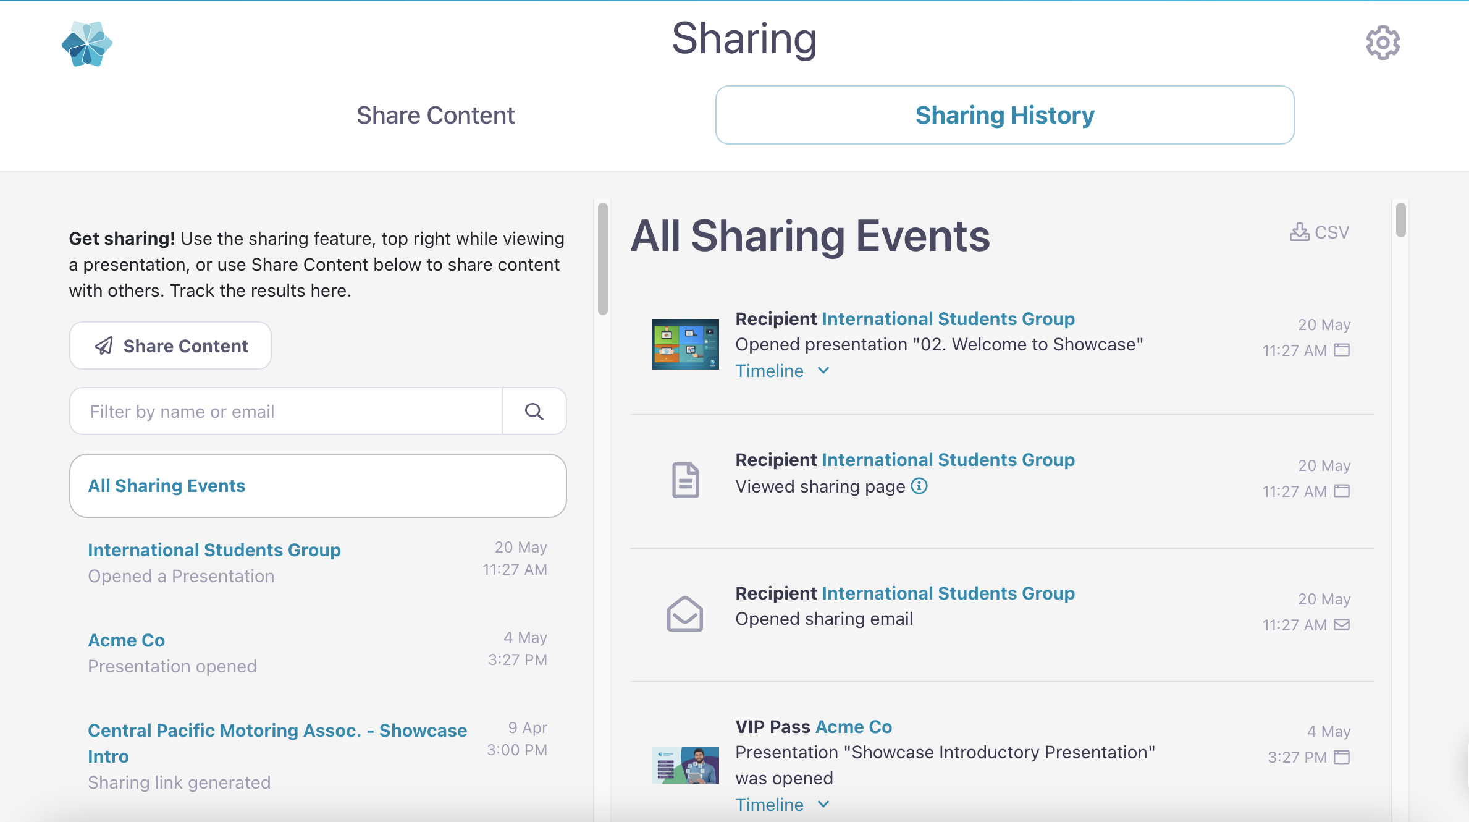Viewport: 1469px width, 822px height.
Task: Open settings with the gear icon
Action: point(1383,43)
